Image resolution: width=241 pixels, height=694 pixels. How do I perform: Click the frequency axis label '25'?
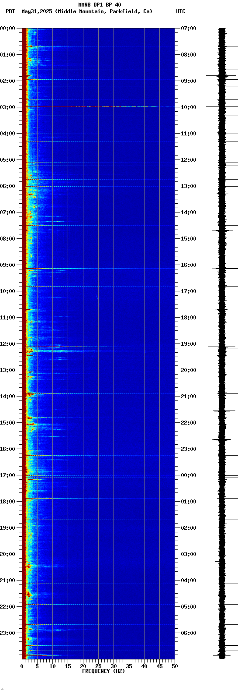(98, 666)
